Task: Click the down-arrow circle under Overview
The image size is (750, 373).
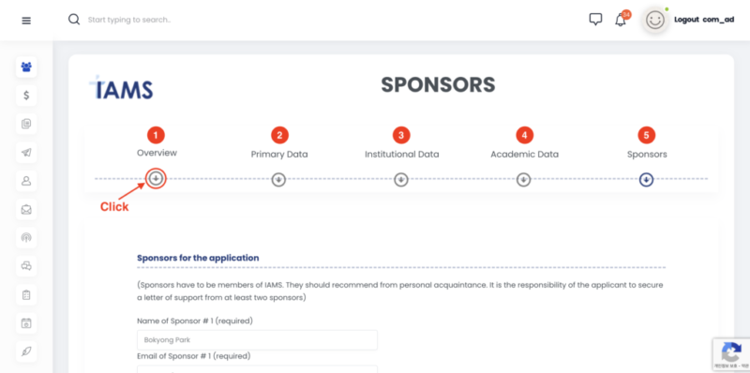Action: pyautogui.click(x=157, y=179)
